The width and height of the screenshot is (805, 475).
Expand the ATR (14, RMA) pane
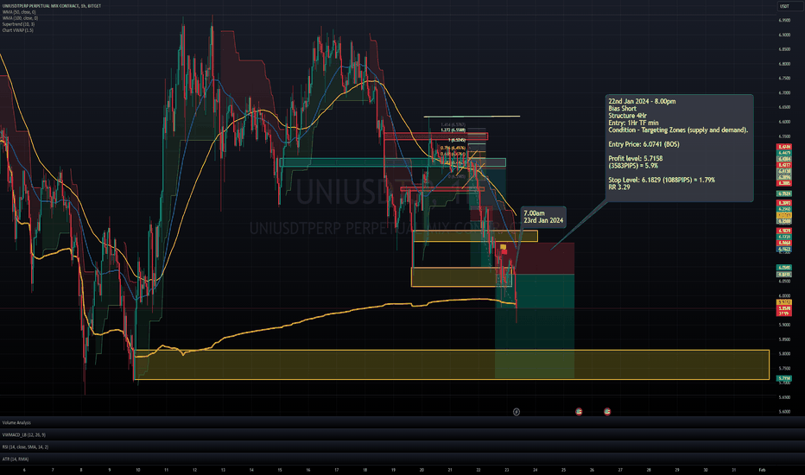click(x=16, y=459)
